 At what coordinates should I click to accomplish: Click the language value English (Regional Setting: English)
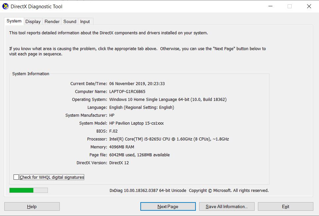[142, 108]
